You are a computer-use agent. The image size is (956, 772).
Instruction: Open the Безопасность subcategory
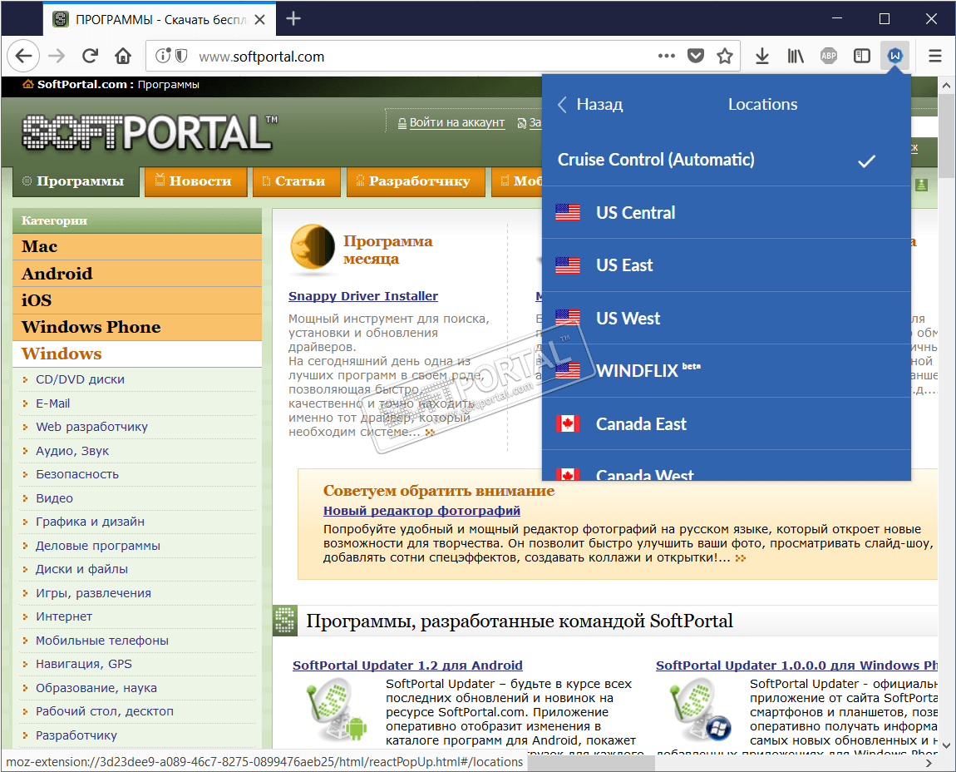point(76,474)
